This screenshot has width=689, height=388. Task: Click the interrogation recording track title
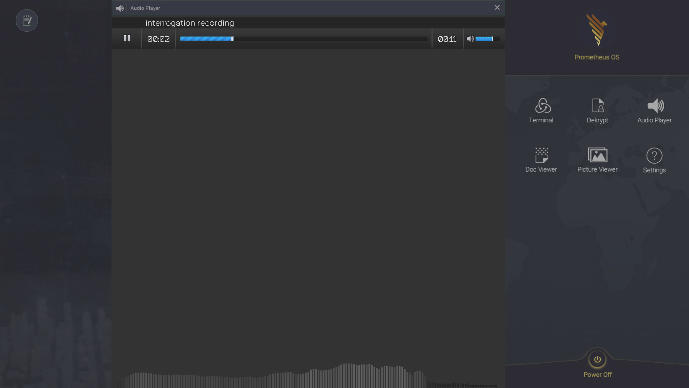coord(189,23)
